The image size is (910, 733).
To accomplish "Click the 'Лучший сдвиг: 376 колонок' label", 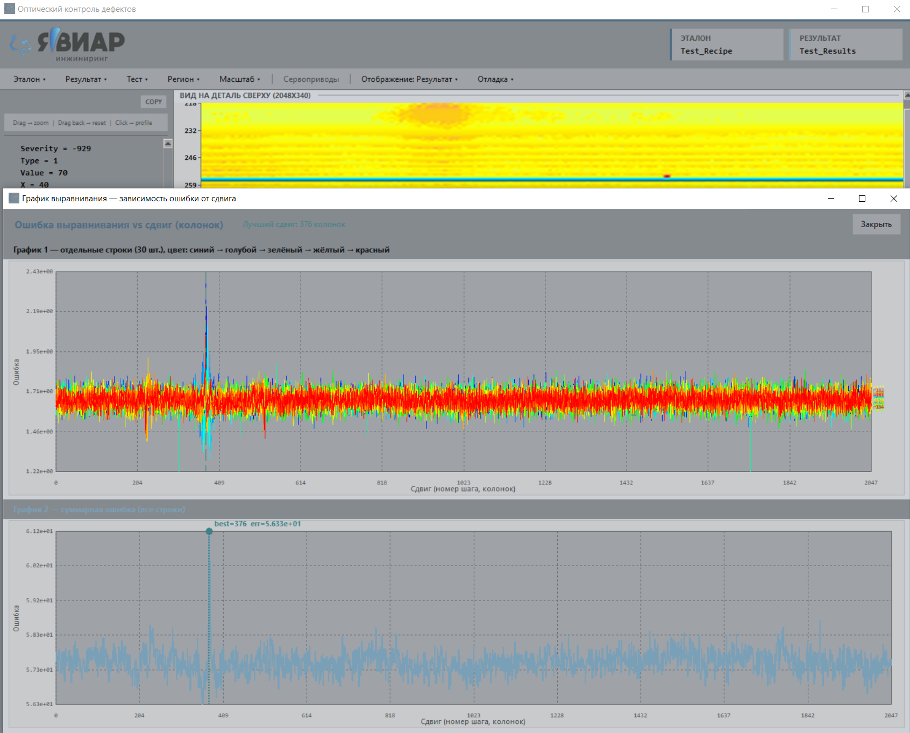I will click(294, 224).
